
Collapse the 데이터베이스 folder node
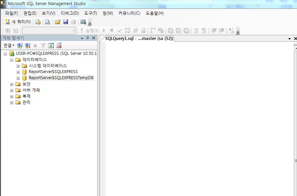(x=12, y=60)
